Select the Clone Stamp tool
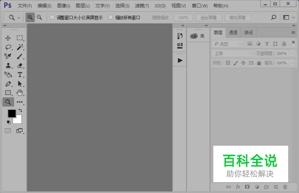The image size is (299, 193). click(8, 65)
